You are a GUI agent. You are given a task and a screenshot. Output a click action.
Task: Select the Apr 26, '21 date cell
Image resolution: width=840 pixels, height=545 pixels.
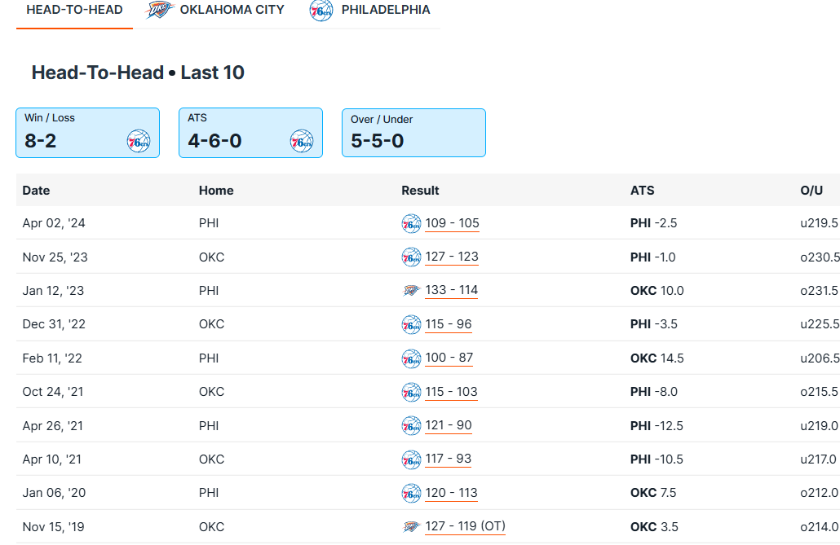52,426
